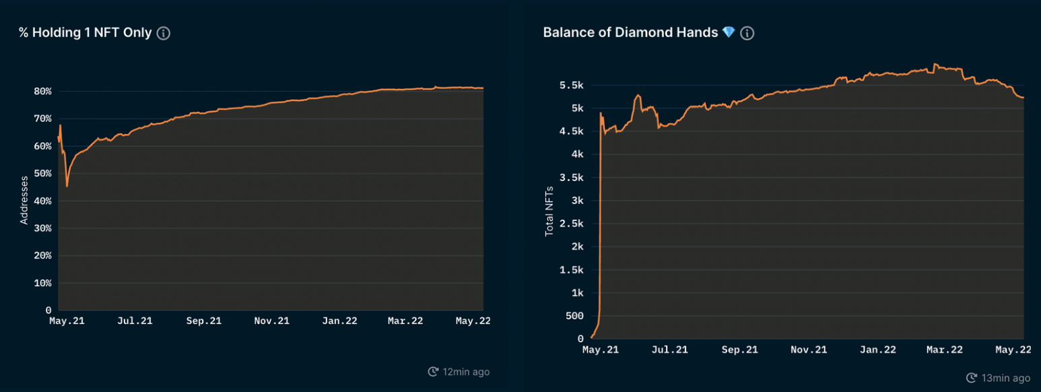The width and height of the screenshot is (1041, 392).
Task: Click the Jan.22 label on right chart axis
Action: point(878,350)
